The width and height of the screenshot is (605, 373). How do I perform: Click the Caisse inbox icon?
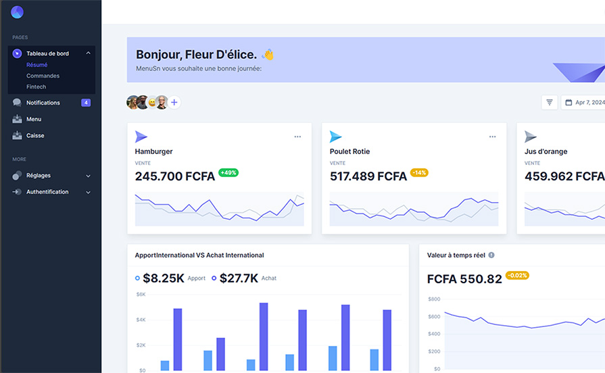tap(17, 135)
